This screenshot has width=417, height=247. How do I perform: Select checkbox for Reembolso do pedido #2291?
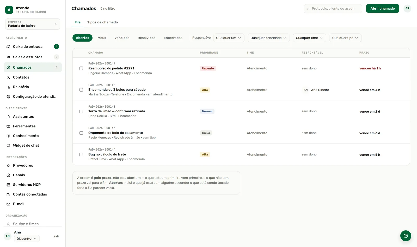pos(81,68)
